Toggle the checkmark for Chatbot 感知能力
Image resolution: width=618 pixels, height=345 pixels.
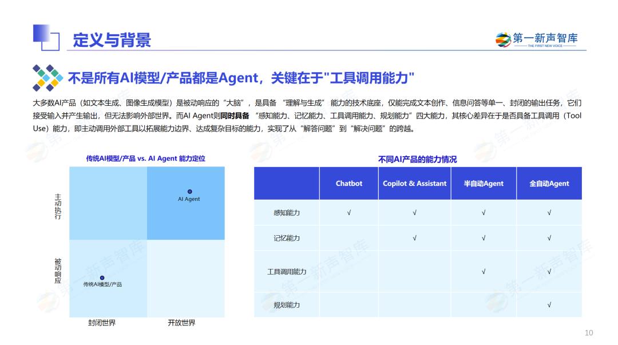(348, 211)
